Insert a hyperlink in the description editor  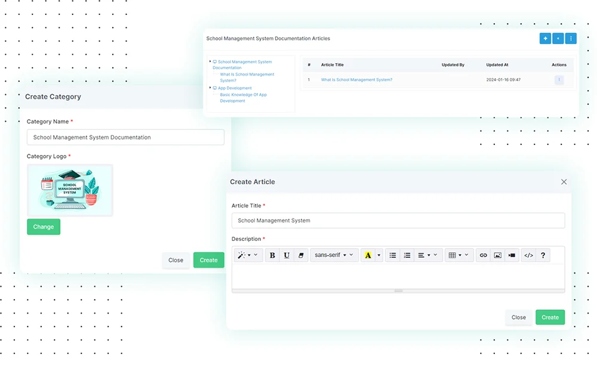click(x=483, y=255)
